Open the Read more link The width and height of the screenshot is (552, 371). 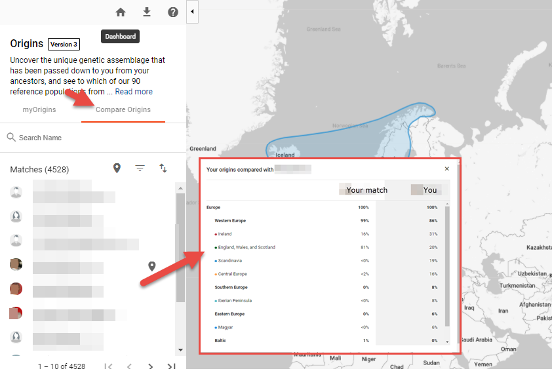tap(134, 92)
